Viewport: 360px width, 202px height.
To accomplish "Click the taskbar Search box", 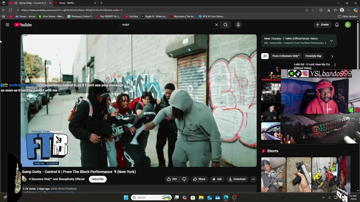I will tap(152, 198).
